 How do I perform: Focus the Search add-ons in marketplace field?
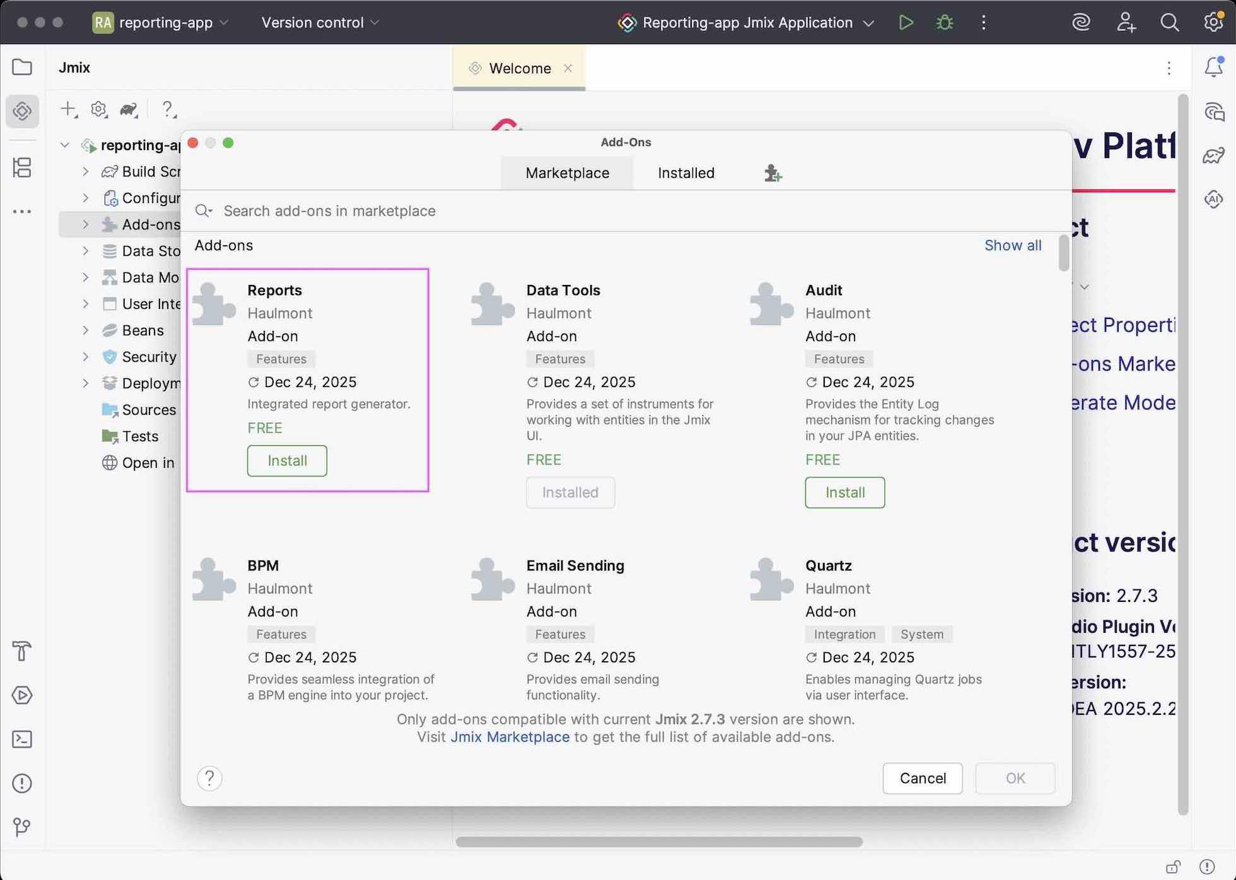pos(624,211)
